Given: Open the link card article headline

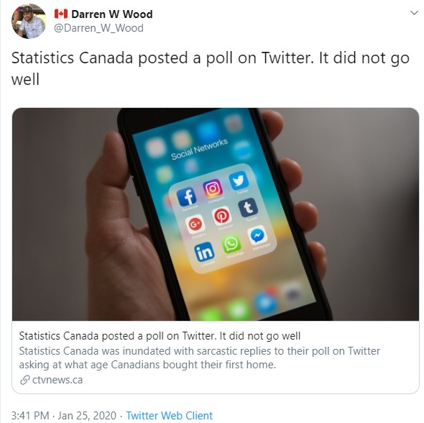Looking at the screenshot, I should tap(160, 336).
